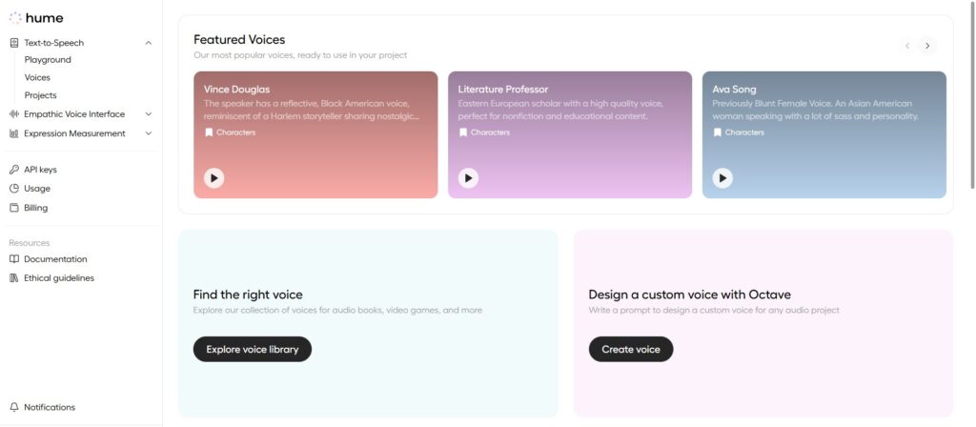
Task: Collapse the Text-to-Speech section
Action: [x=148, y=43]
